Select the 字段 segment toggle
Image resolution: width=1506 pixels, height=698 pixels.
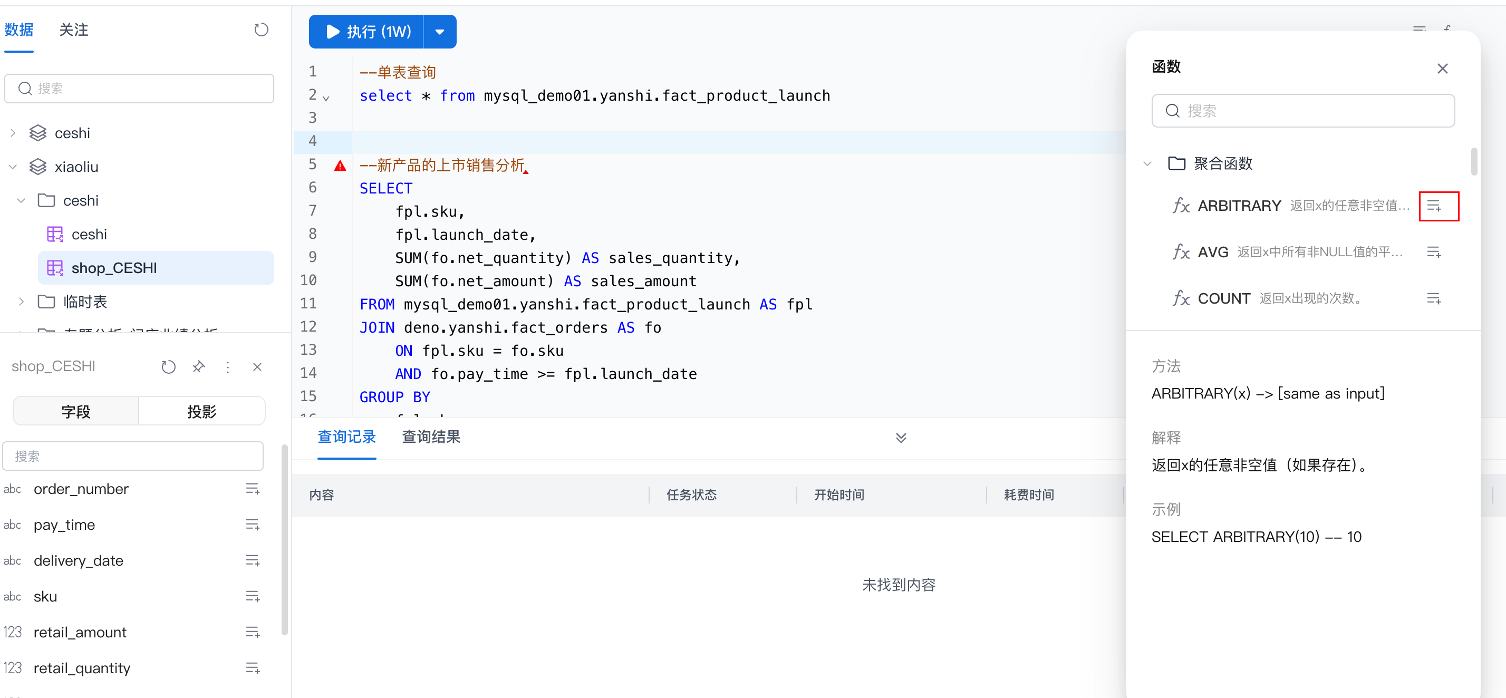pyautogui.click(x=76, y=412)
